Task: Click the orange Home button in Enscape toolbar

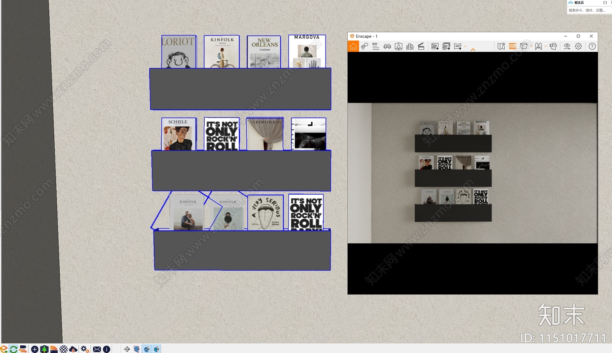Action: (x=353, y=46)
